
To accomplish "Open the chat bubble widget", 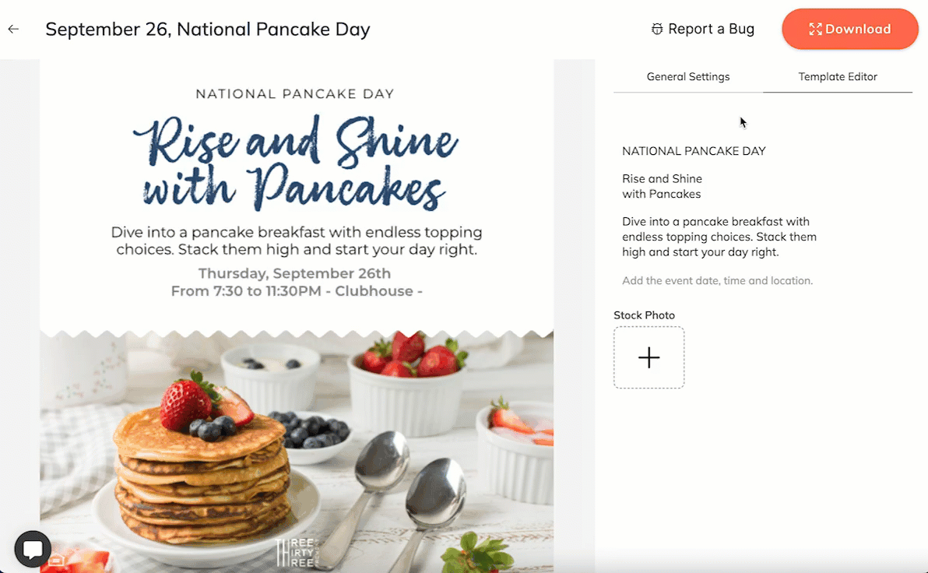I will (33, 550).
